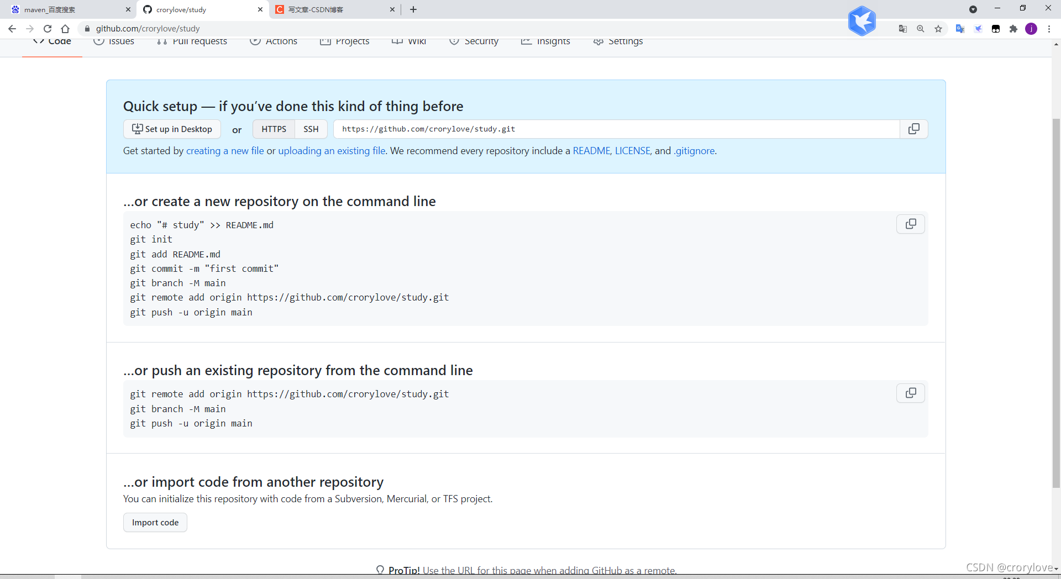1061x579 pixels.
Task: Click the Import code button
Action: [x=155, y=522]
